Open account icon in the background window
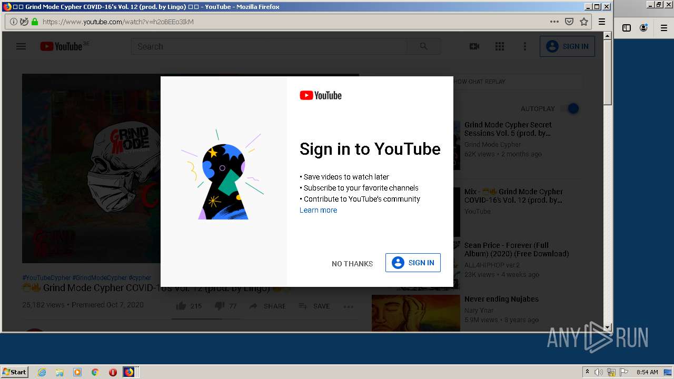The width and height of the screenshot is (674, 379). coord(643,28)
